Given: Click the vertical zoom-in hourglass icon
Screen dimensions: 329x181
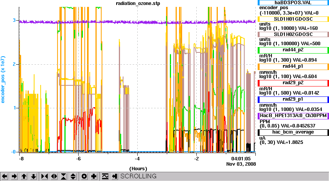Looking at the screenshot, I should (64, 176).
